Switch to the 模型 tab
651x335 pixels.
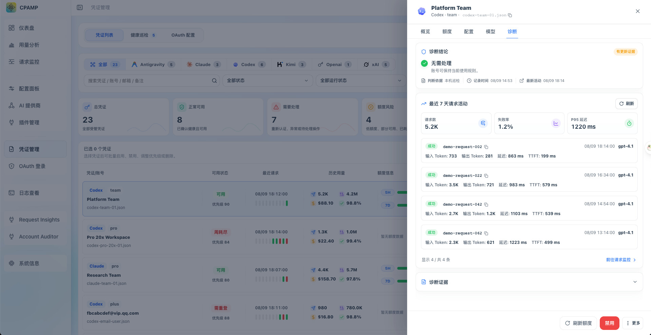490,32
